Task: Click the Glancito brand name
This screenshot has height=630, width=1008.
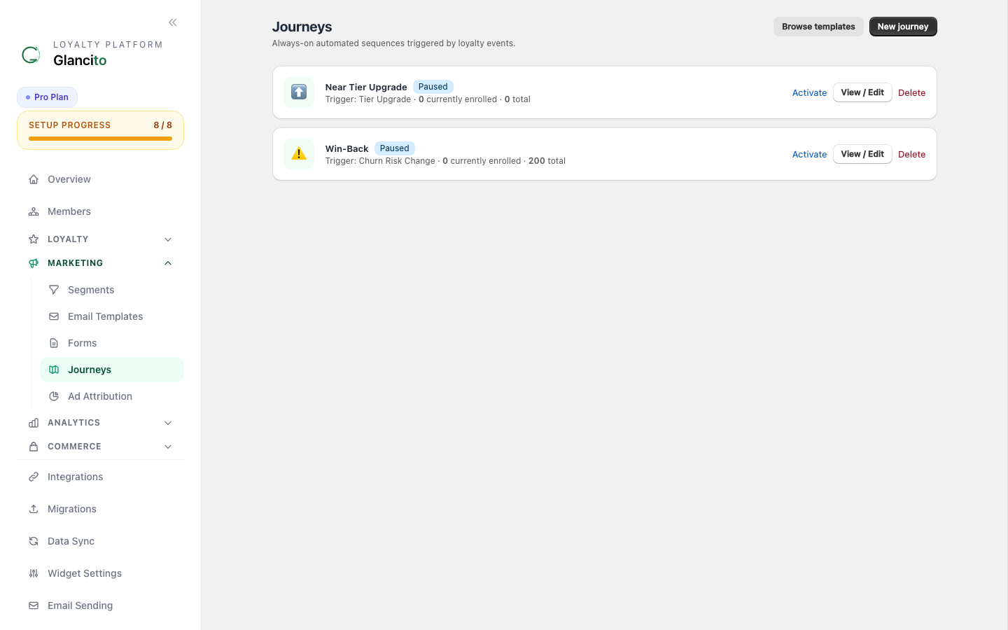Action: 80,60
